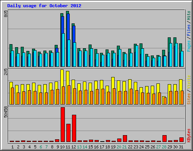This screenshot has width=193, height=151.
Task: Select day "22" on the x-axis
Action: [x=130, y=147]
